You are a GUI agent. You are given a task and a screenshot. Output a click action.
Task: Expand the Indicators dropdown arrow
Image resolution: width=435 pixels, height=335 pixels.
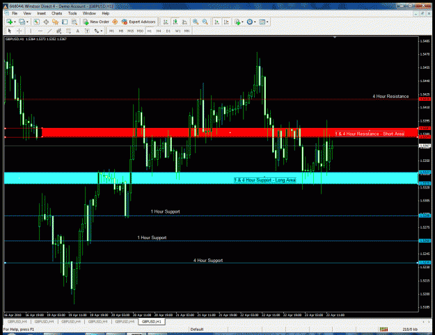(242, 22)
